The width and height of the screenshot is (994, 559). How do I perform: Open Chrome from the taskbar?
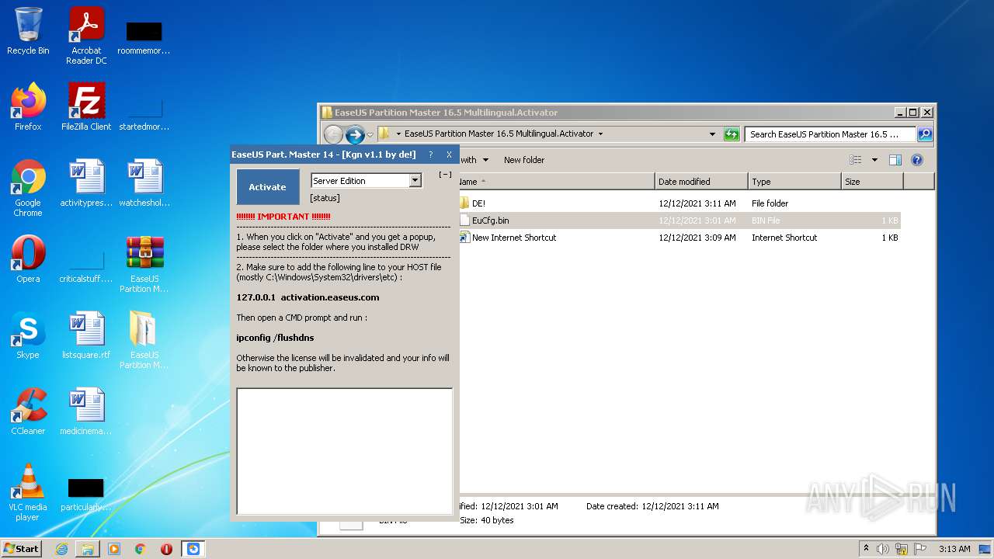point(141,549)
